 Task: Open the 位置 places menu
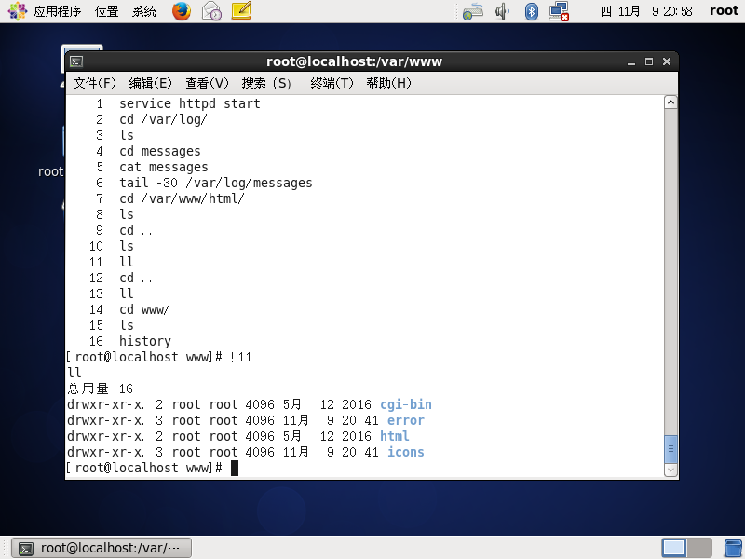pyautogui.click(x=107, y=11)
